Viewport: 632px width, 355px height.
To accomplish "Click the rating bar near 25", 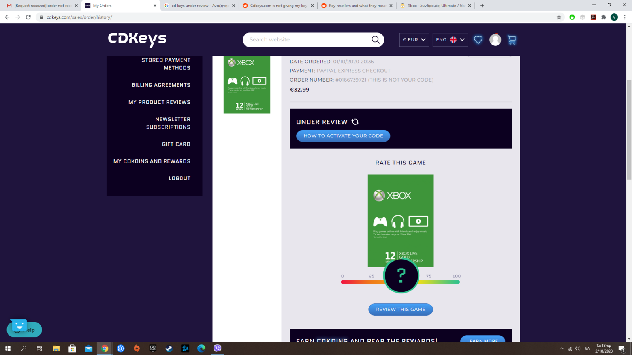I will tap(372, 282).
